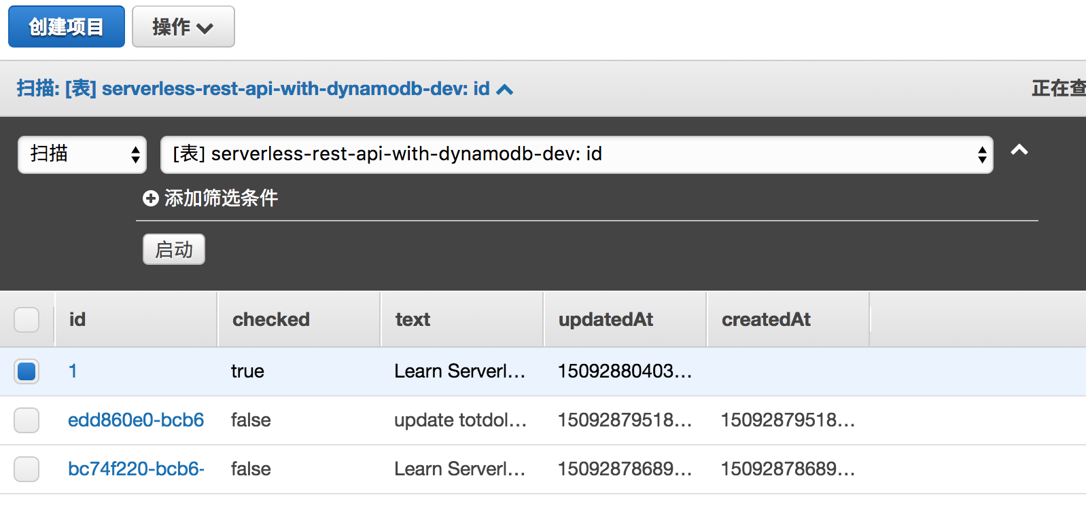This screenshot has width=1086, height=512.
Task: Toggle the select-all checkbox in the table header
Action: coord(27,319)
